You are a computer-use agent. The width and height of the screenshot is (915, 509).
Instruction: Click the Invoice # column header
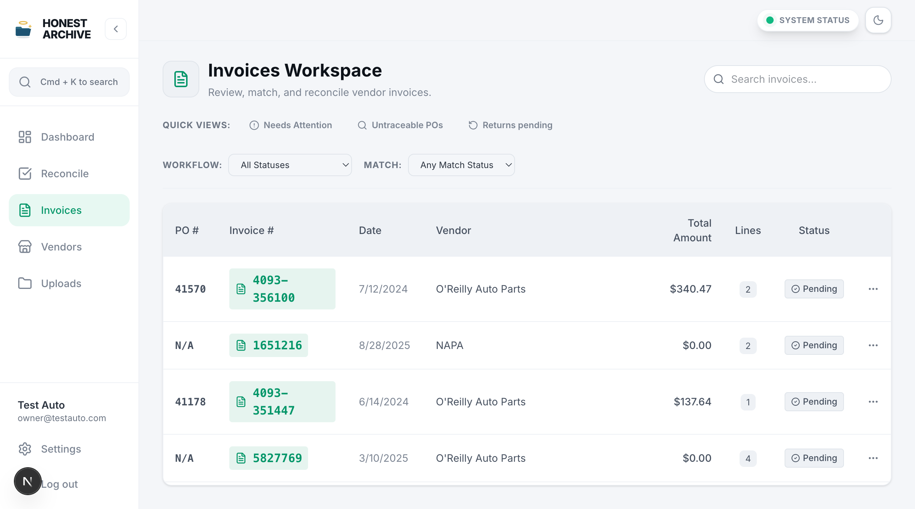click(252, 230)
